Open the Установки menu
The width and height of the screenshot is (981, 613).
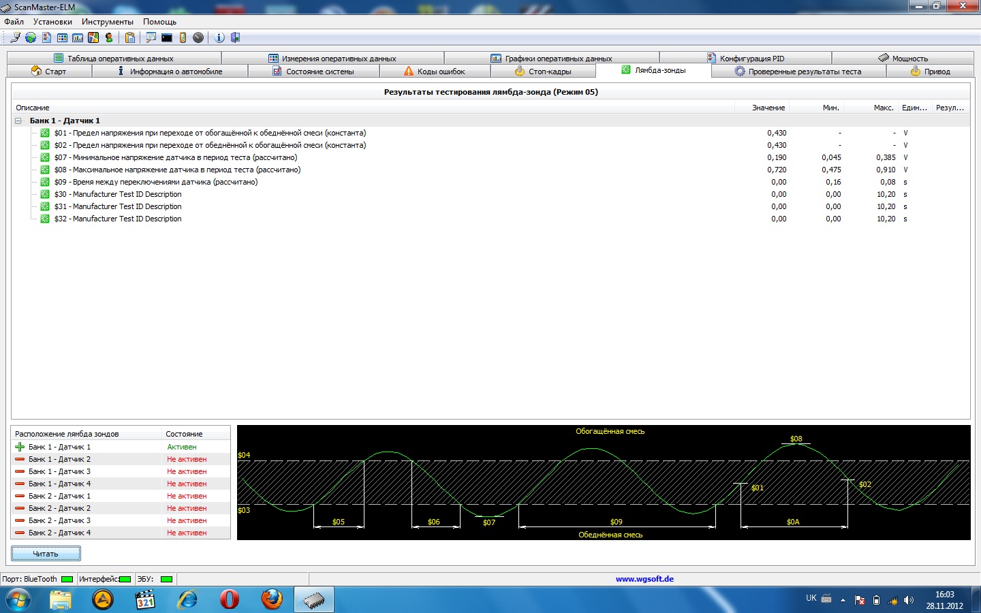coord(52,22)
